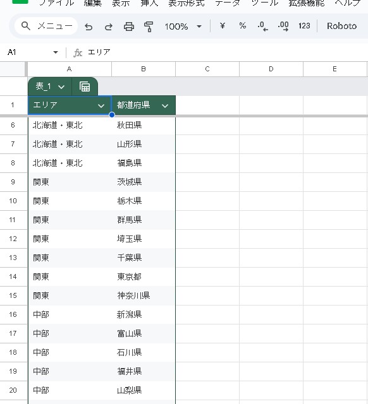Open the A1 name box dropdown

pos(56,52)
